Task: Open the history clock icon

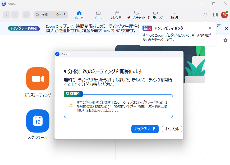Action: (26, 15)
